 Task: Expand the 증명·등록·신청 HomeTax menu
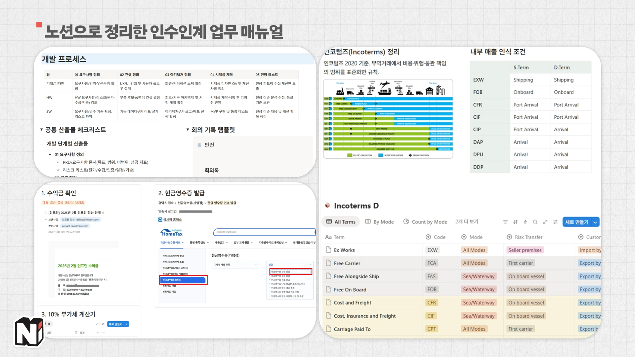coord(199,243)
